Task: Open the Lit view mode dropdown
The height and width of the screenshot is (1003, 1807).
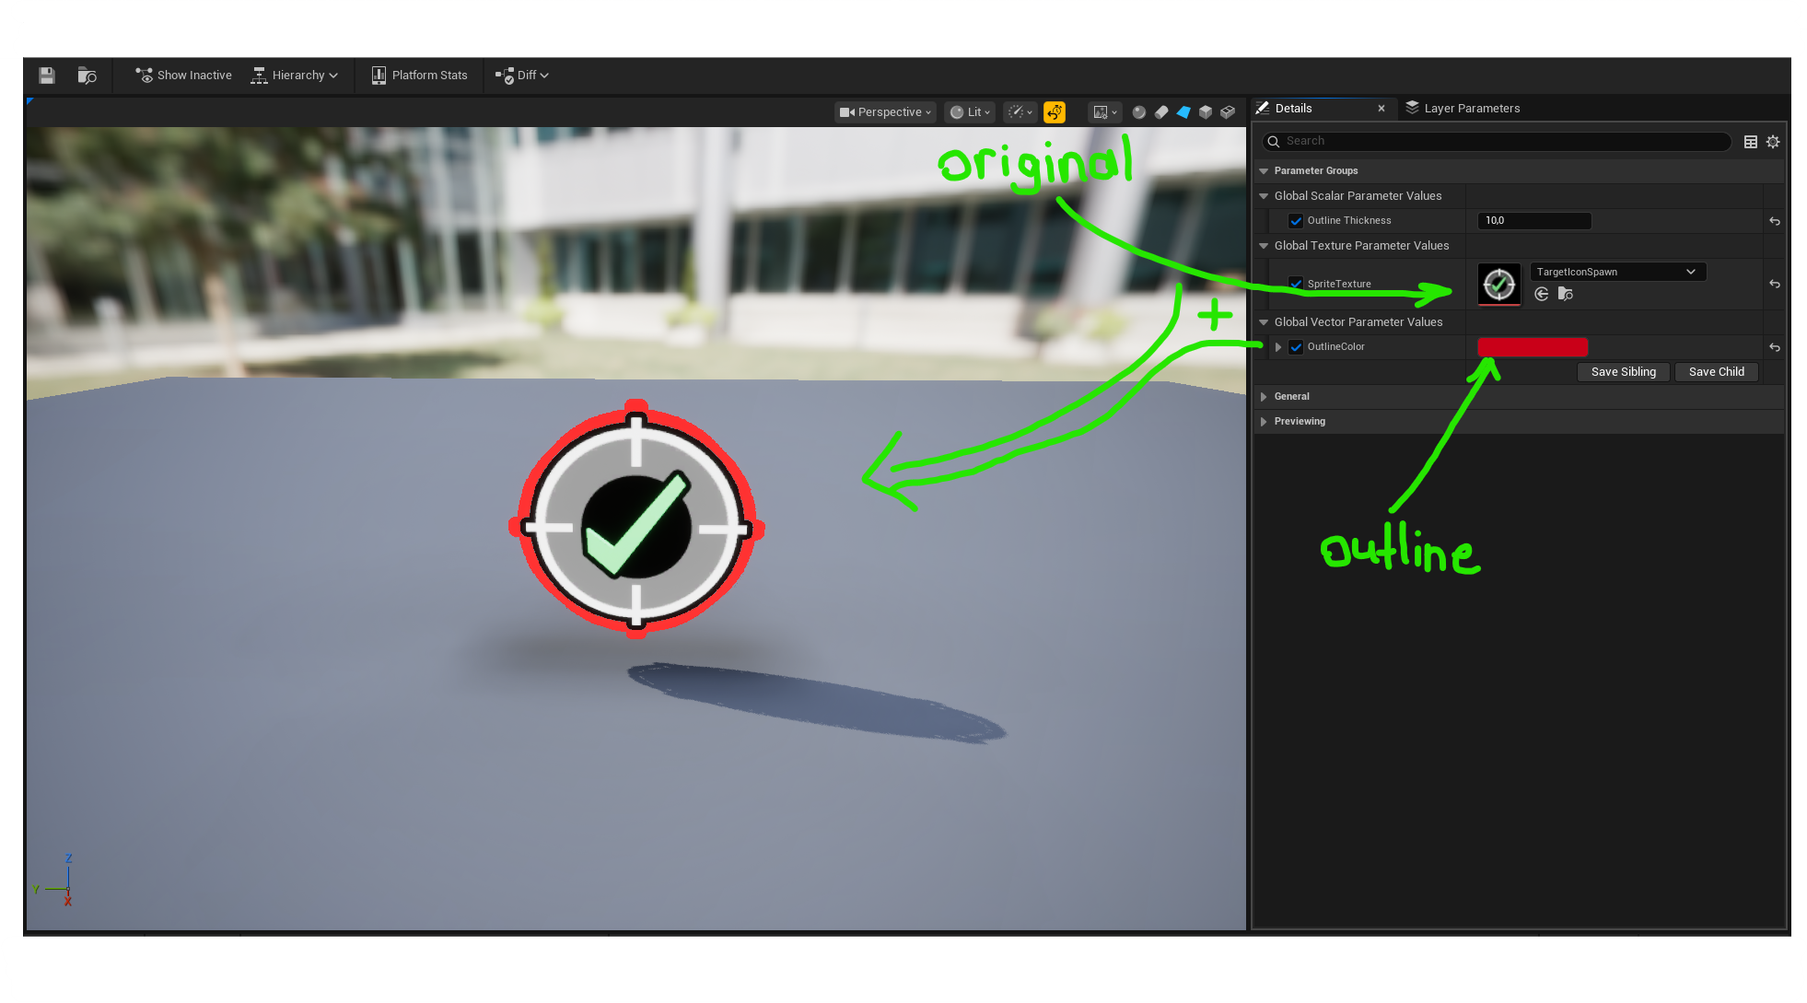Action: click(970, 112)
